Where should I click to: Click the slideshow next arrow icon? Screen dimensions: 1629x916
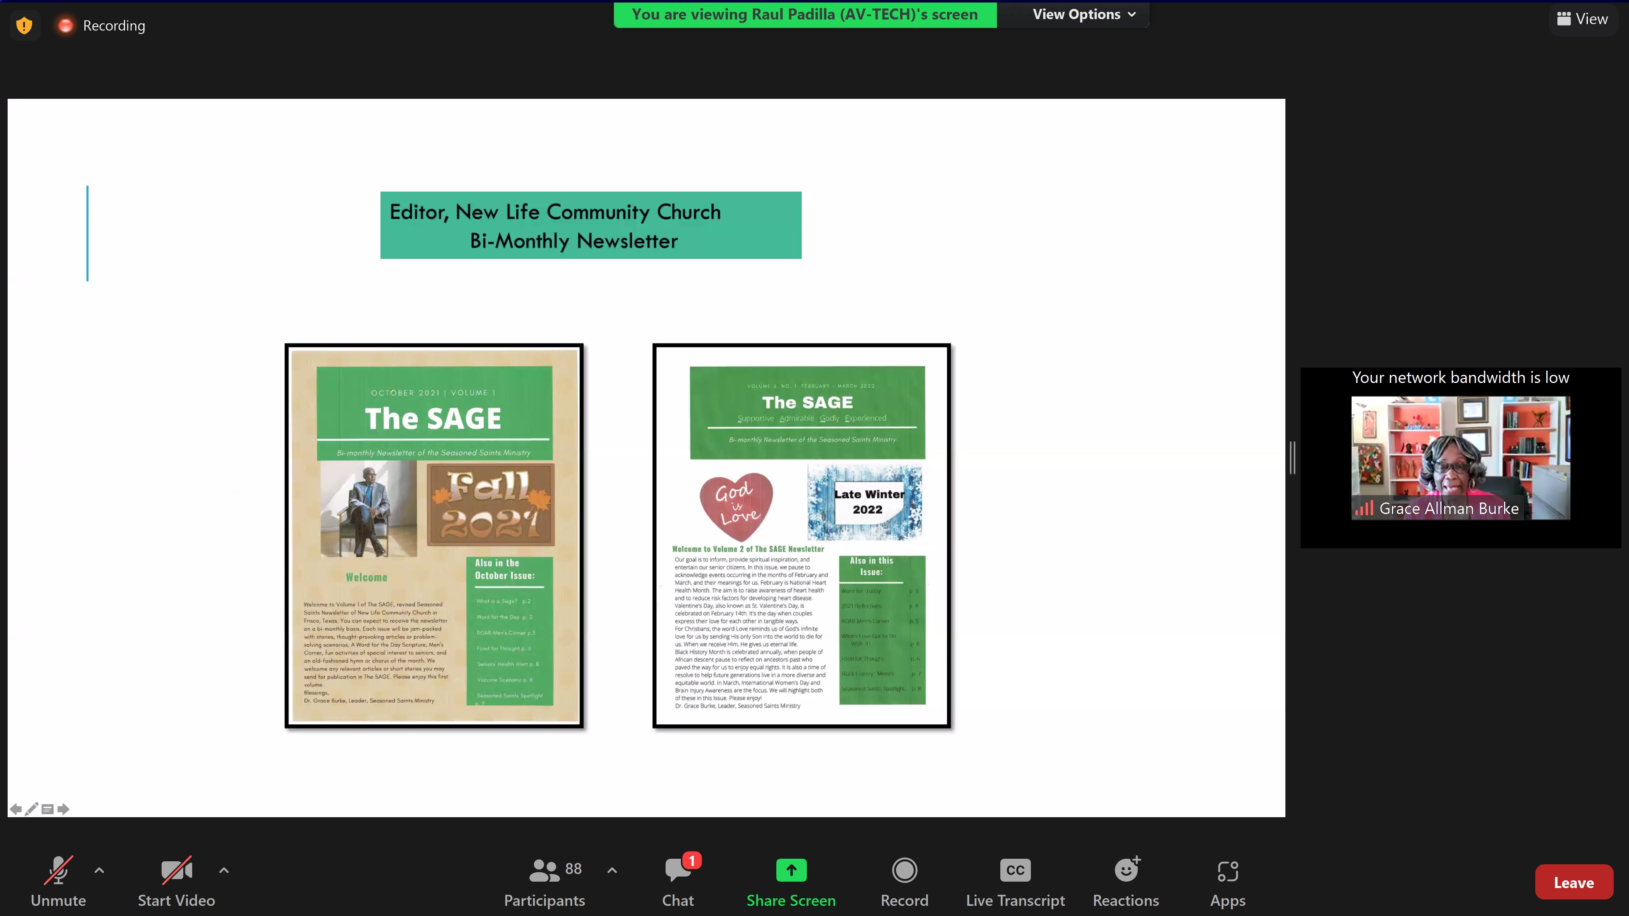(63, 809)
